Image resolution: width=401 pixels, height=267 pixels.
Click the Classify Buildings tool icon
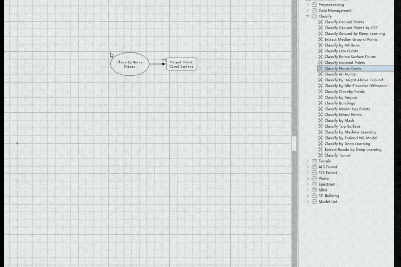coord(320,103)
